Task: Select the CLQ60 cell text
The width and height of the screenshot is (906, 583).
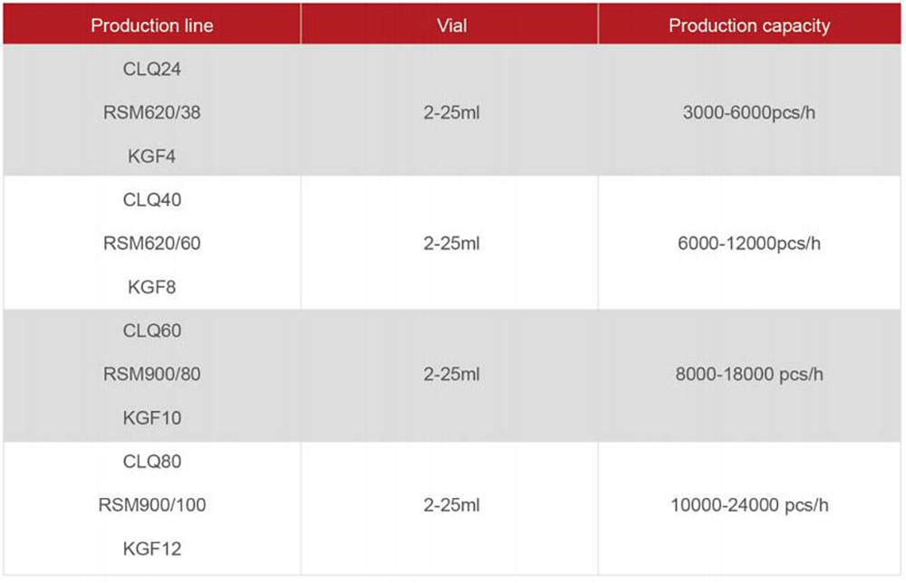Action: coord(151,330)
